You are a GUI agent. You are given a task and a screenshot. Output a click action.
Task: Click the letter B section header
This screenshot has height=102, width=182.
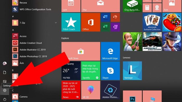[x=13, y=70]
